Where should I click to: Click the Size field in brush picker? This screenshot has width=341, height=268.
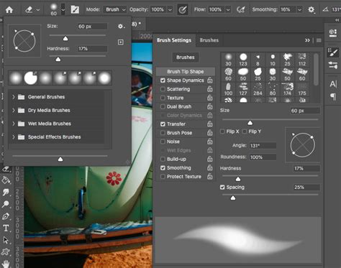(x=92, y=27)
